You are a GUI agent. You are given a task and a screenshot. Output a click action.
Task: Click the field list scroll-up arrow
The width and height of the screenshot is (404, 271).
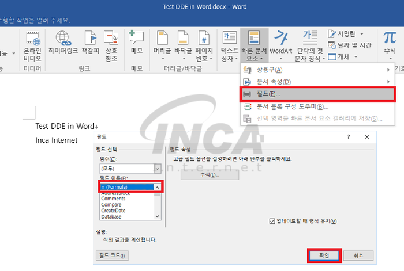(x=158, y=187)
